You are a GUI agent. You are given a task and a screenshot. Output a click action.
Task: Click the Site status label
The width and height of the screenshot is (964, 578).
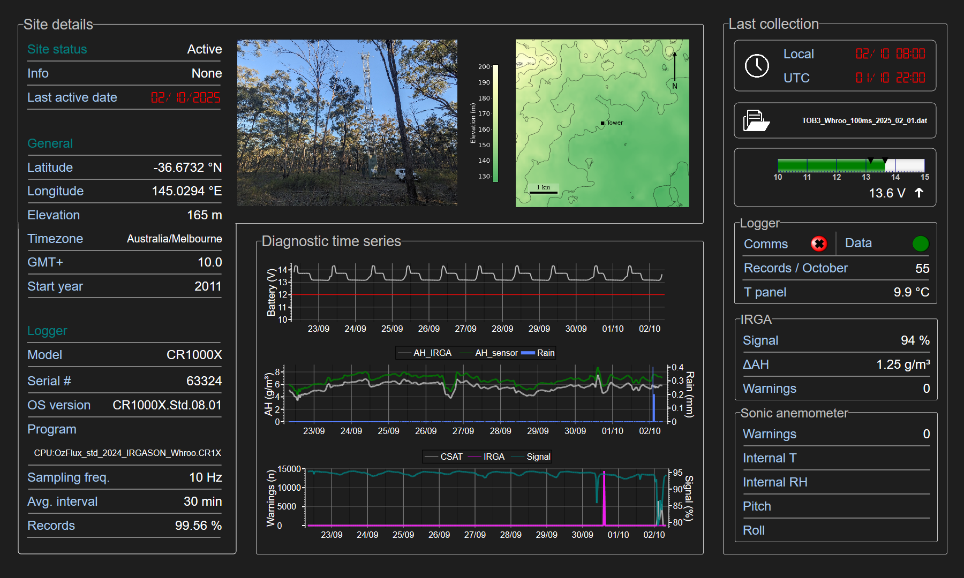[x=57, y=49]
